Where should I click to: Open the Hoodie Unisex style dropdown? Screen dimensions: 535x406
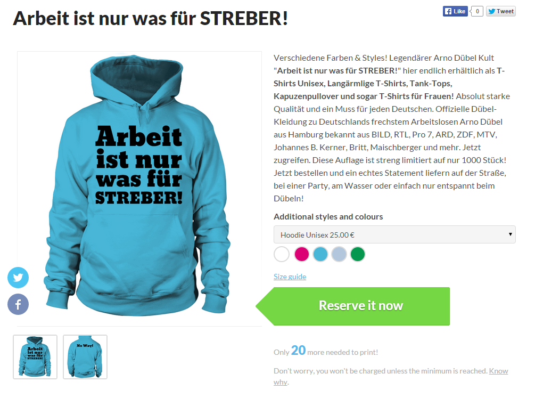(x=394, y=234)
